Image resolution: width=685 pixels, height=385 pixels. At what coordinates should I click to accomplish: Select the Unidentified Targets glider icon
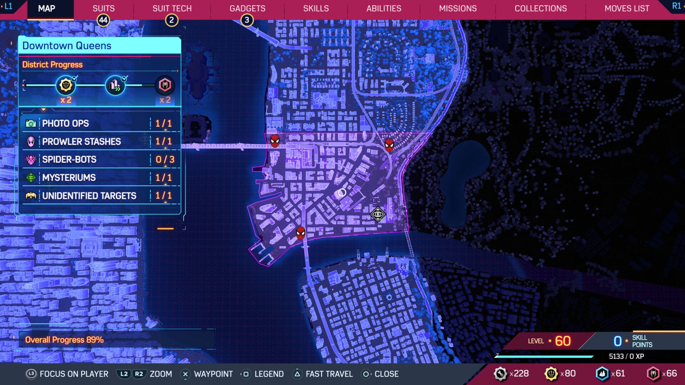(x=31, y=196)
